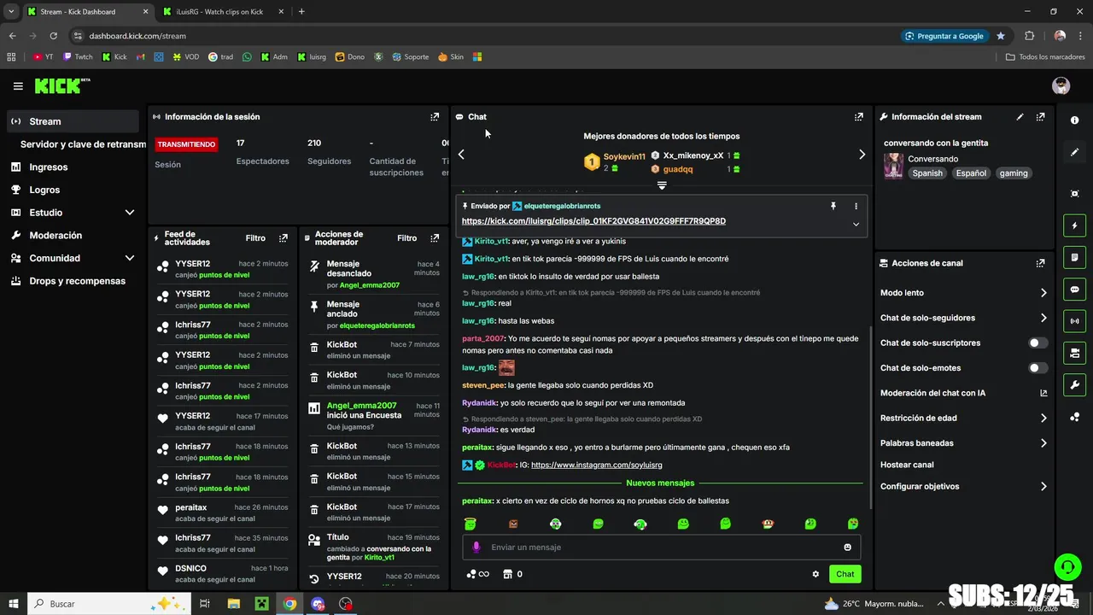This screenshot has width=1093, height=615.
Task: Open Moderación del chat con IA
Action: point(963,394)
